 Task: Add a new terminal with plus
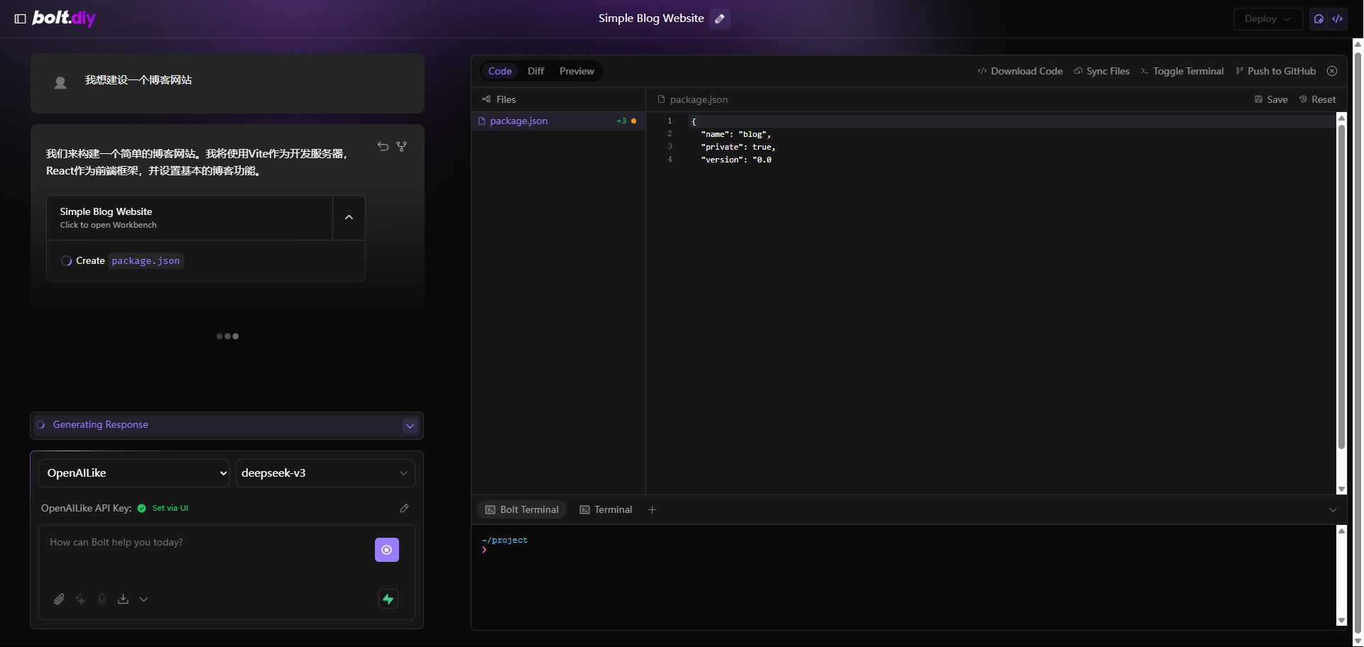coord(652,510)
